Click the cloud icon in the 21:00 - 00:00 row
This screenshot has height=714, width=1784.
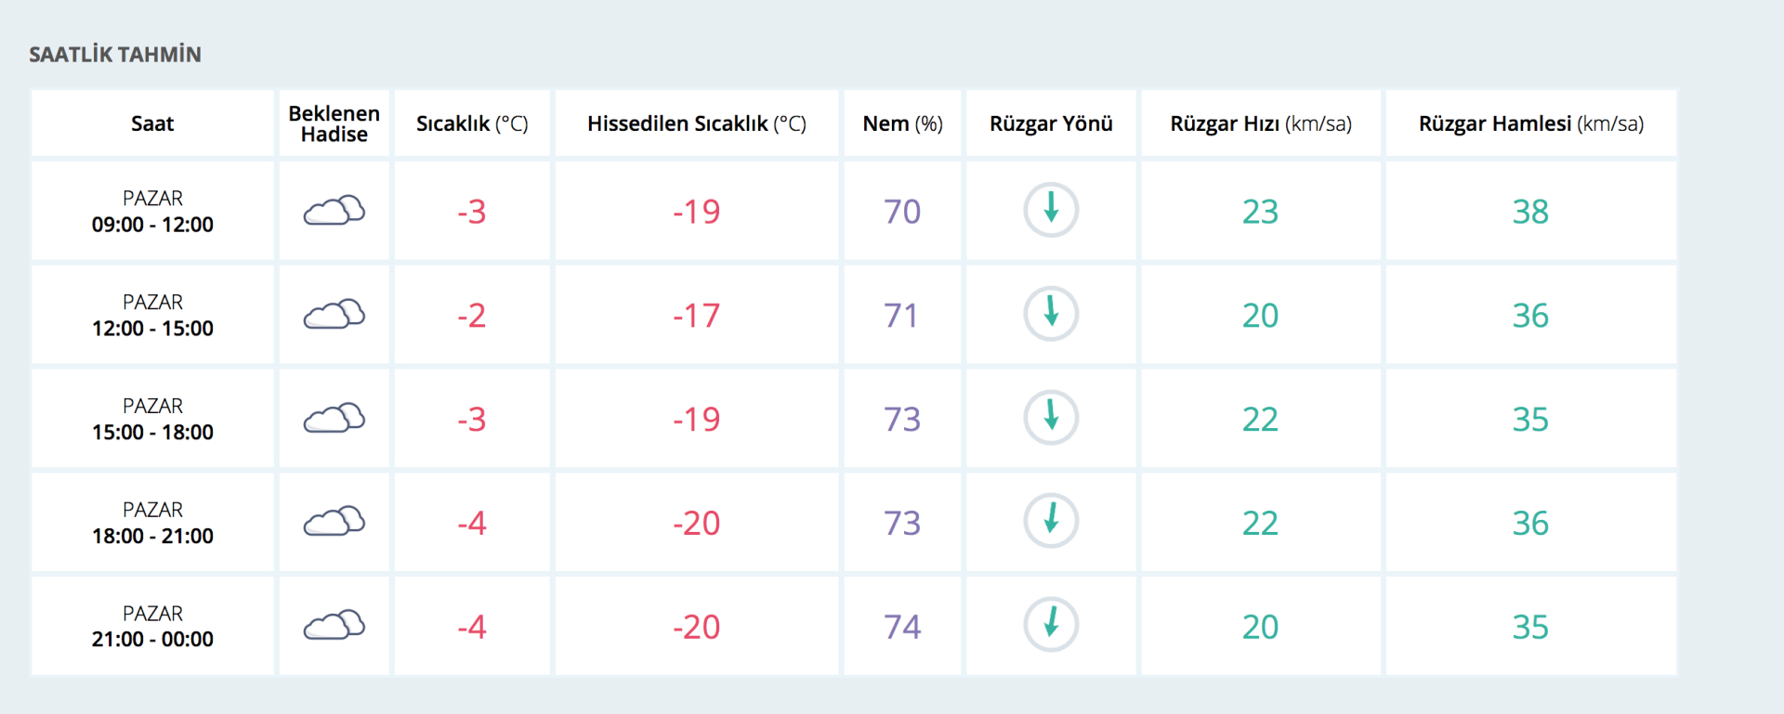(x=334, y=626)
